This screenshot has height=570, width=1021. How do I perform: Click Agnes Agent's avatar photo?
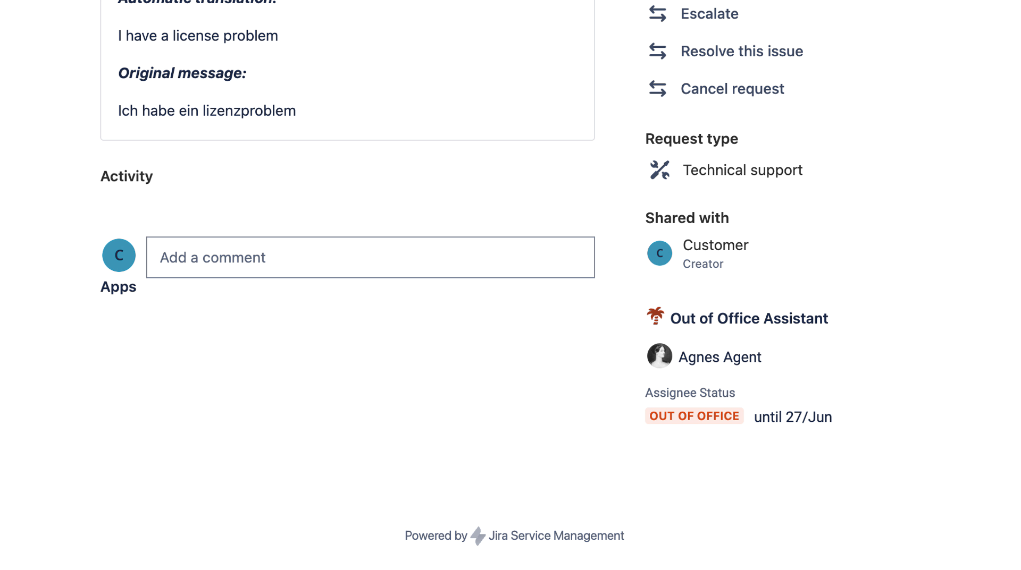pos(659,356)
